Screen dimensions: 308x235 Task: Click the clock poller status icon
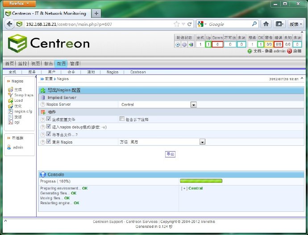point(178,45)
